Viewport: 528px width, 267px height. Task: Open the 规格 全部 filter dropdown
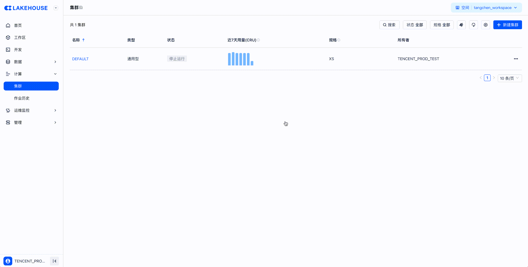click(x=442, y=25)
